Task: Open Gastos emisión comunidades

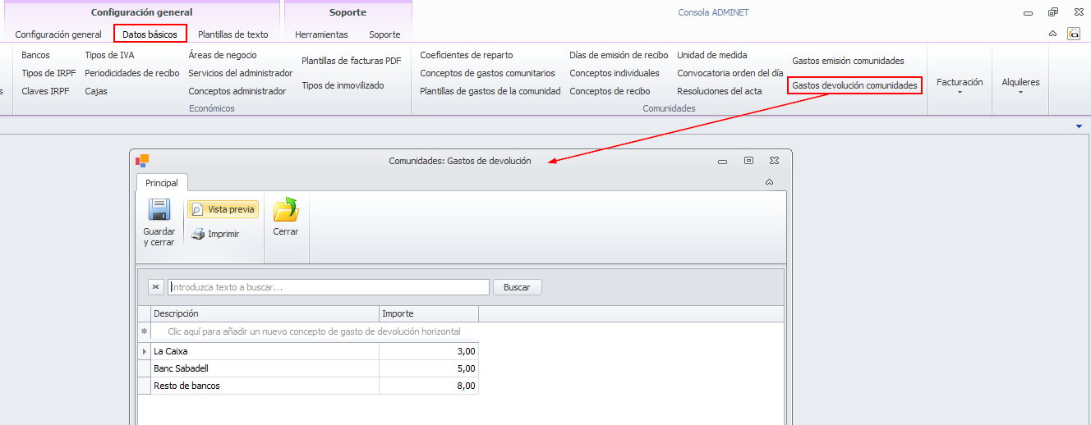Action: [x=848, y=61]
